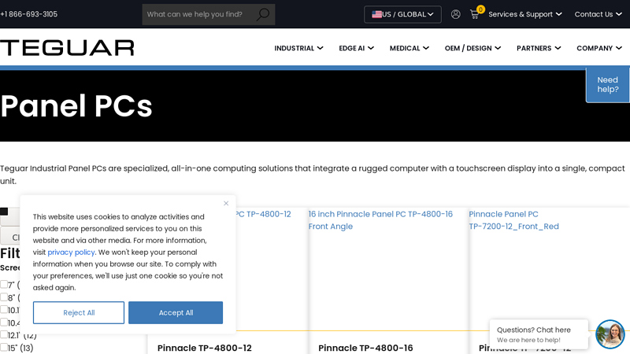Open the US / Global region dropdown

pos(402,14)
